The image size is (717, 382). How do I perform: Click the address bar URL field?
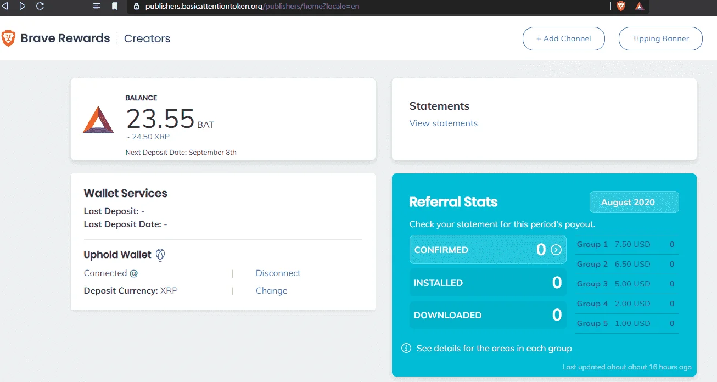tap(368, 7)
